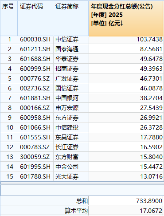Select stock code 002736.SZ

point(35,88)
